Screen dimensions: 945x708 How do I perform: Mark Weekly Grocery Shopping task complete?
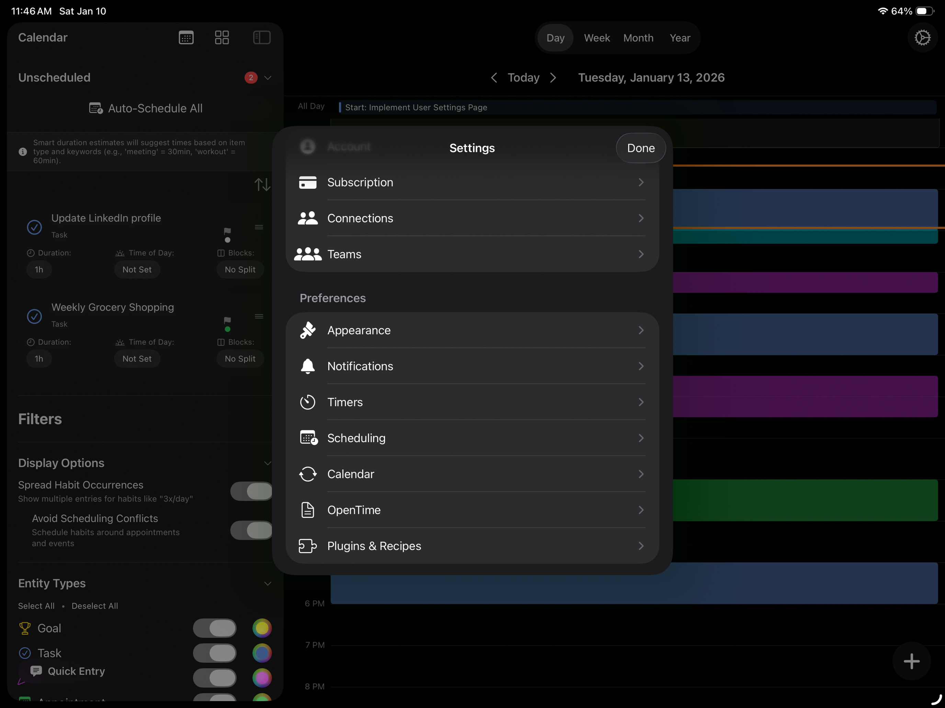click(35, 316)
